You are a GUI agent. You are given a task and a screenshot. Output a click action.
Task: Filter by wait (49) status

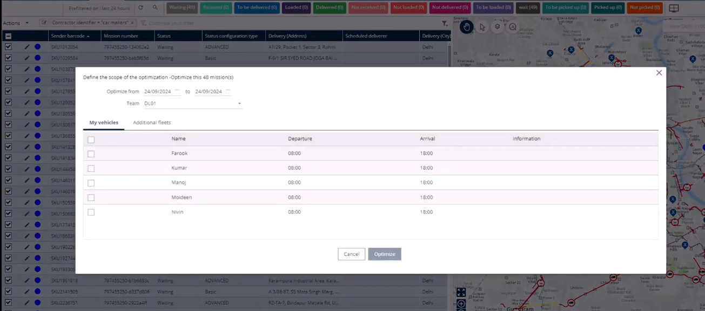[x=527, y=8]
